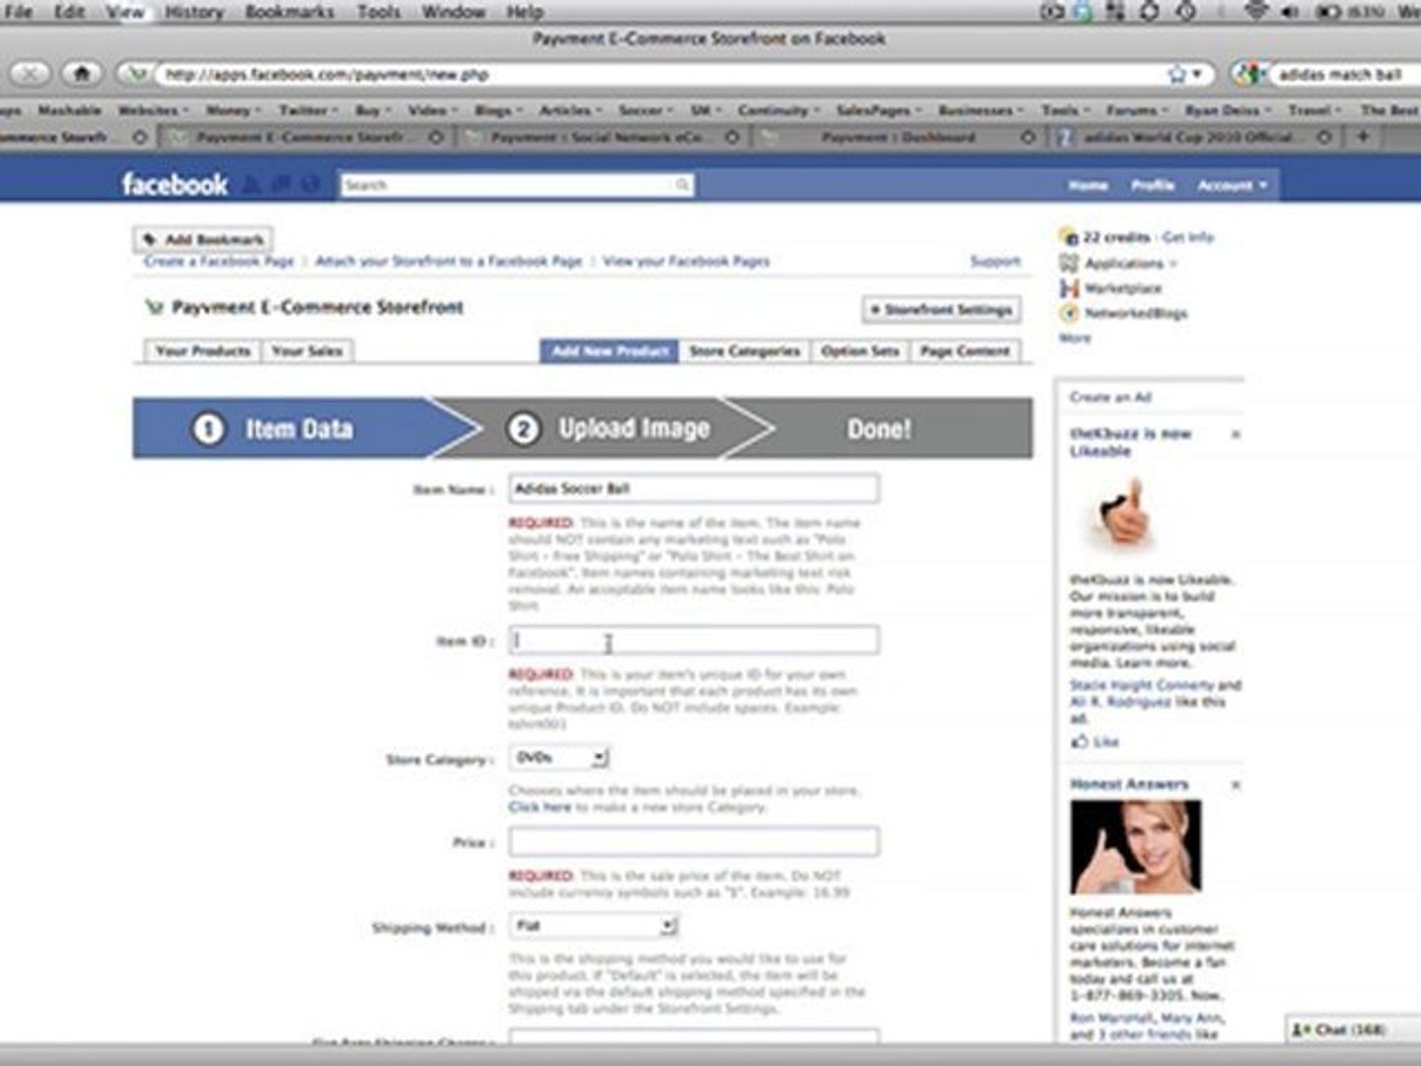Open the Chat bar at bottom
Screen dimensions: 1421x1066
click(x=1352, y=1028)
